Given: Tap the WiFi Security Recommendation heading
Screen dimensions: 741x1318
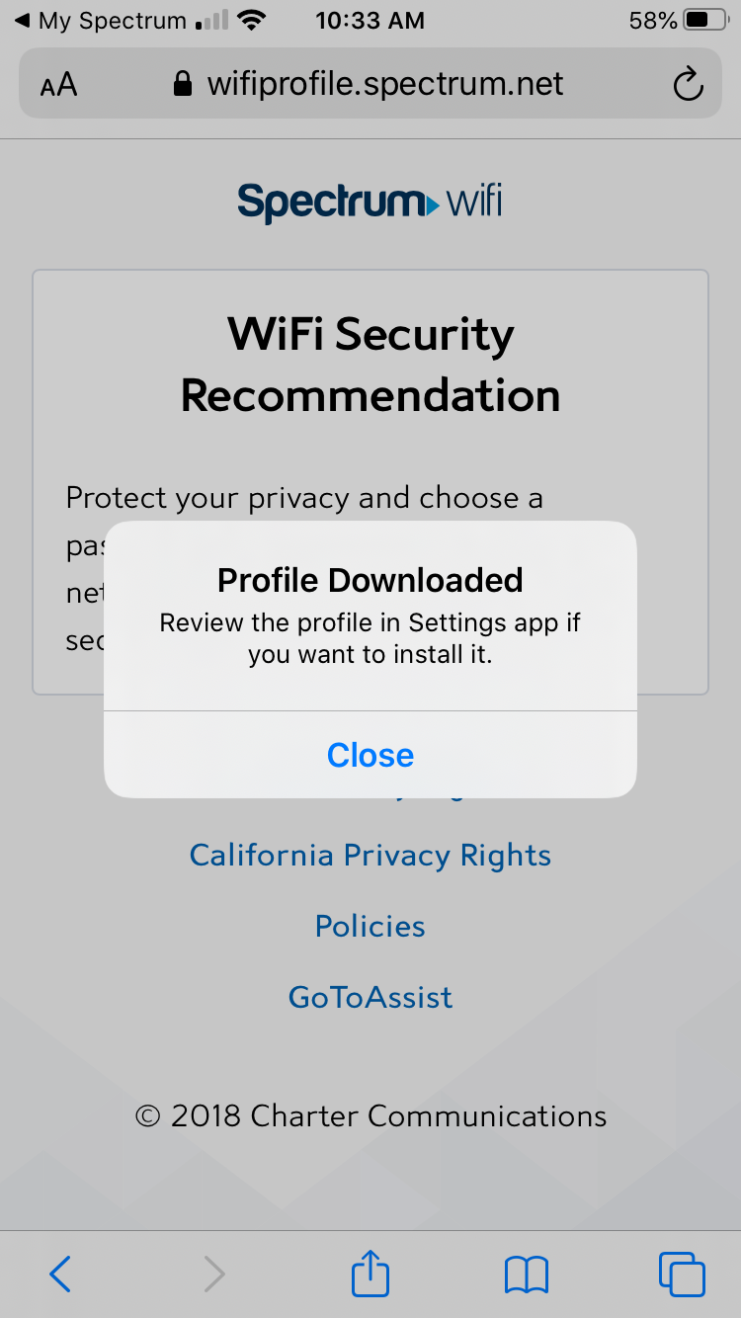Looking at the screenshot, I should tap(370, 365).
